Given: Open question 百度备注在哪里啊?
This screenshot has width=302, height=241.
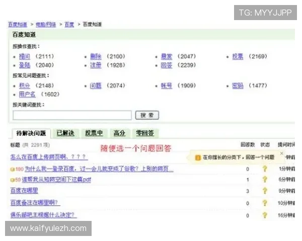Looking at the screenshot, I should point(35,202).
